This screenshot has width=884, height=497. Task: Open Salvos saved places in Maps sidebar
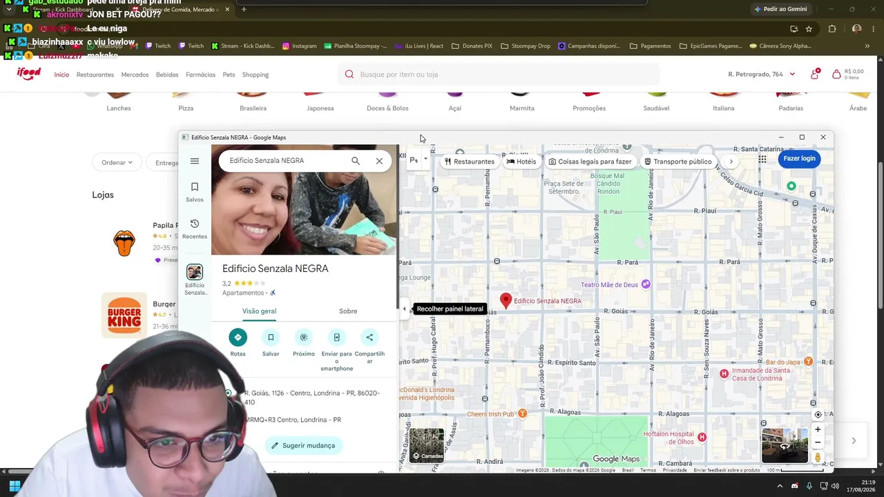(195, 192)
